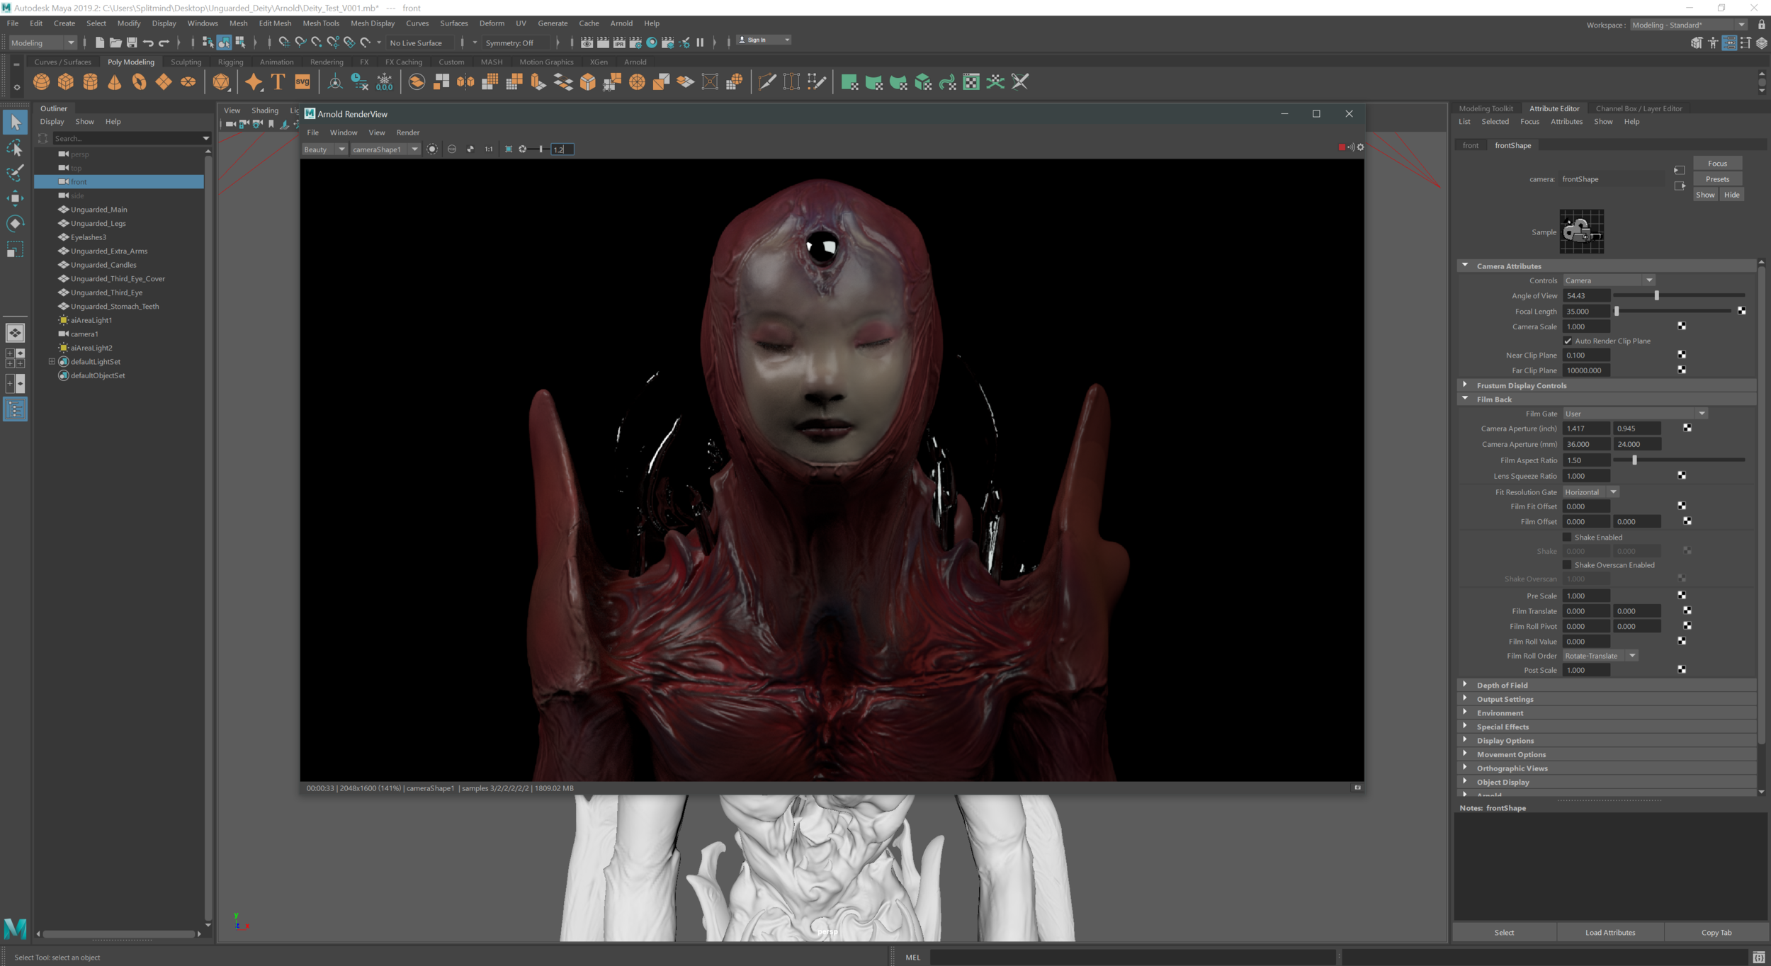Select the polygon sphere creation icon

point(41,82)
